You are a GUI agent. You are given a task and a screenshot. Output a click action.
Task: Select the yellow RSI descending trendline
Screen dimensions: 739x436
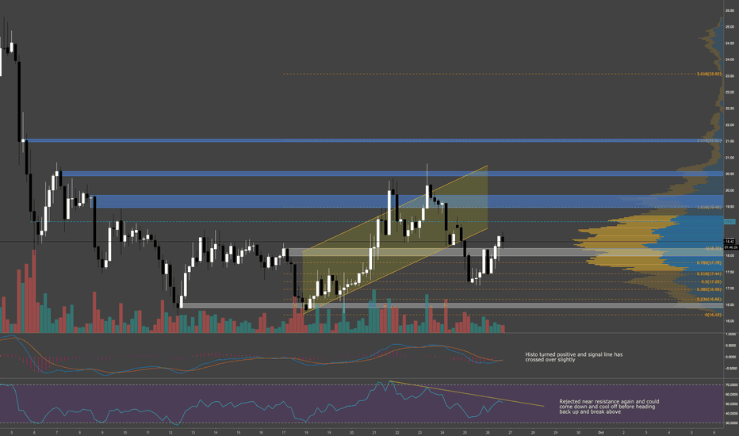pos(466,393)
